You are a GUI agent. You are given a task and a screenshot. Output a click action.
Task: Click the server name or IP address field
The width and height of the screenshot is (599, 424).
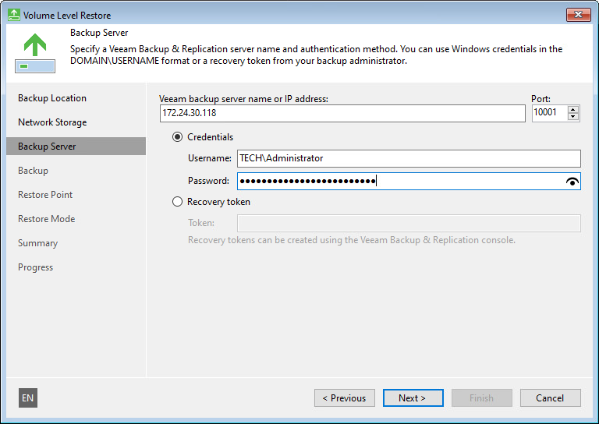[x=342, y=113]
